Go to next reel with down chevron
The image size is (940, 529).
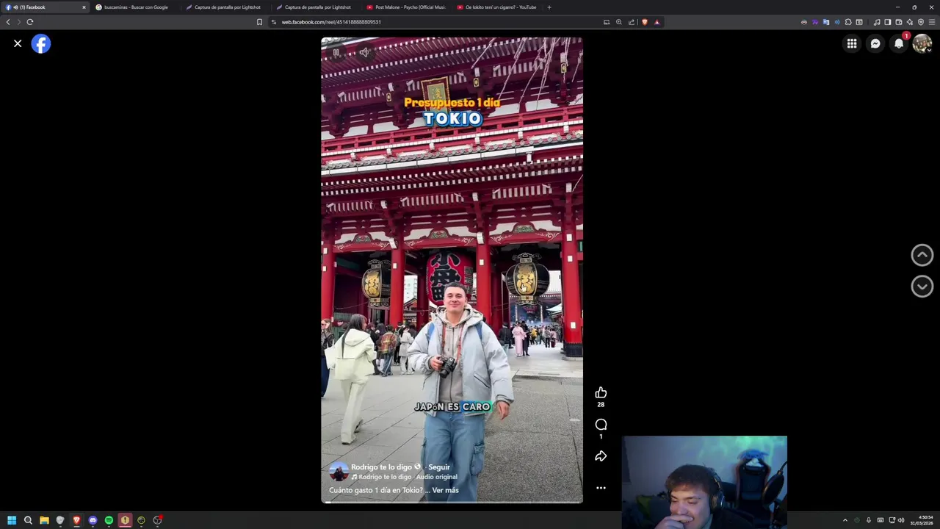(x=922, y=287)
